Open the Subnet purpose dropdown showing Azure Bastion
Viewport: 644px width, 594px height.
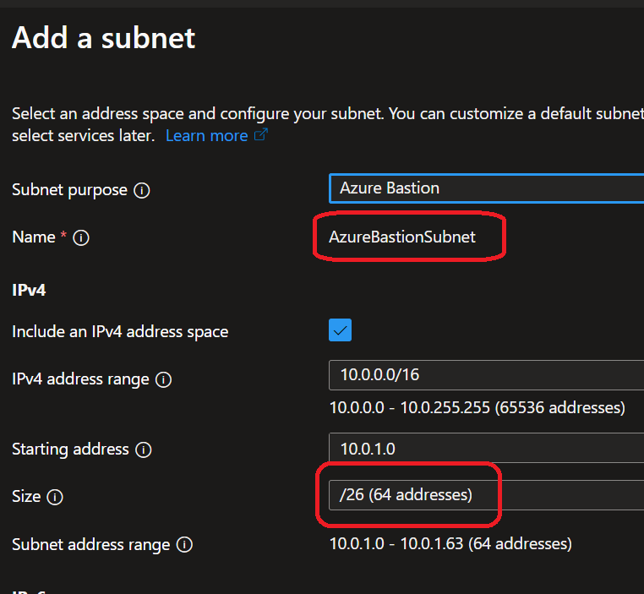486,188
